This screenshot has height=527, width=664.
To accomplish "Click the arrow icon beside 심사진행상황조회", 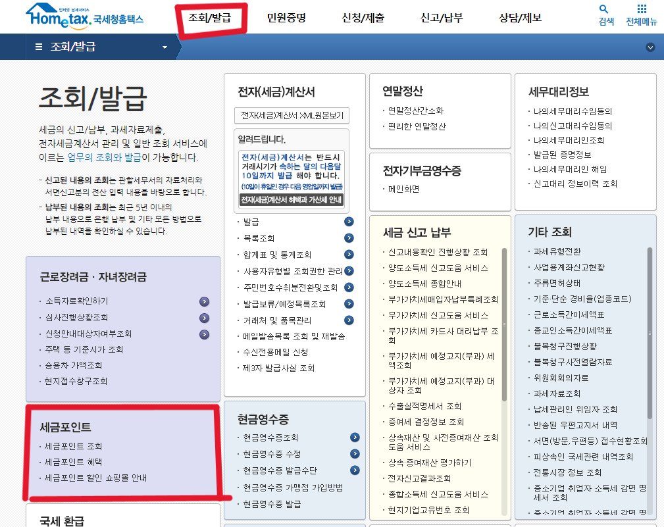I will (204, 317).
